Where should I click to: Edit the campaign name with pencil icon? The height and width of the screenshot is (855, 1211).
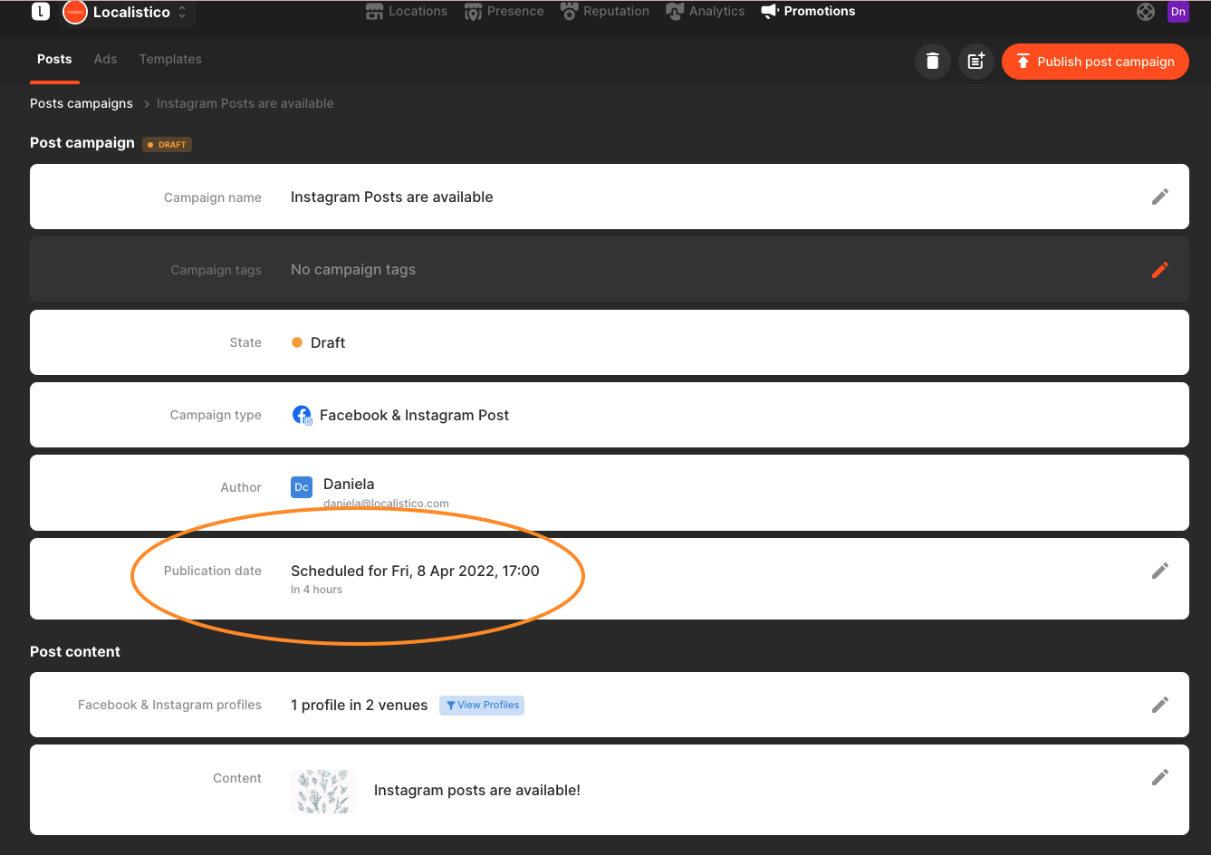pyautogui.click(x=1160, y=197)
